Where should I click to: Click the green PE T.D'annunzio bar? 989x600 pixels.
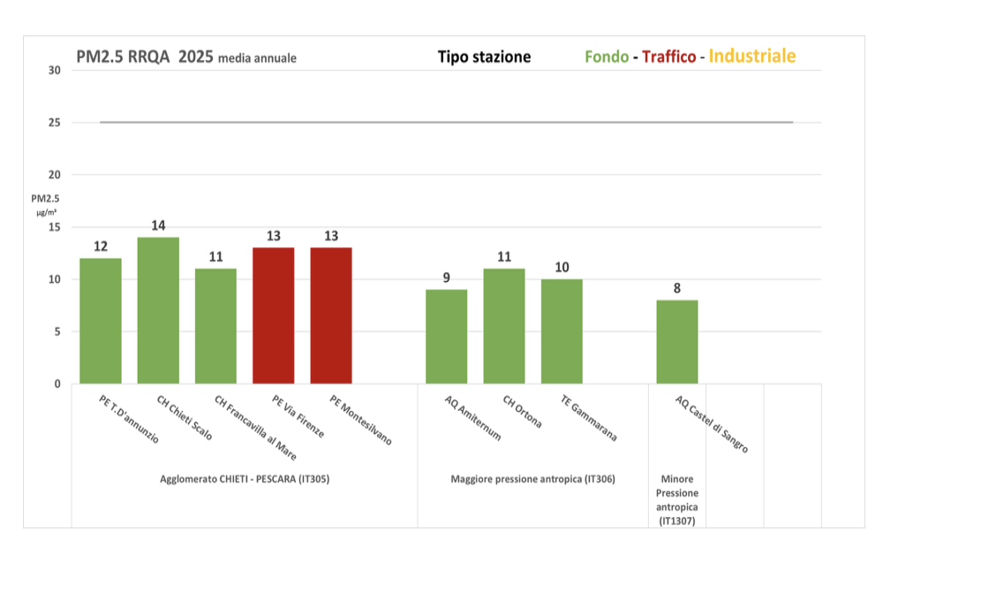click(x=101, y=321)
